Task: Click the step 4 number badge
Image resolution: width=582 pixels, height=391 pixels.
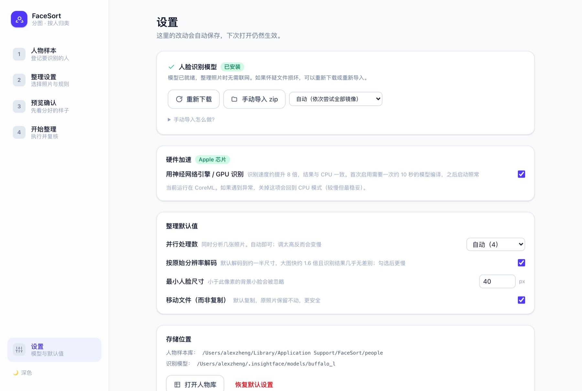Action: 19,132
